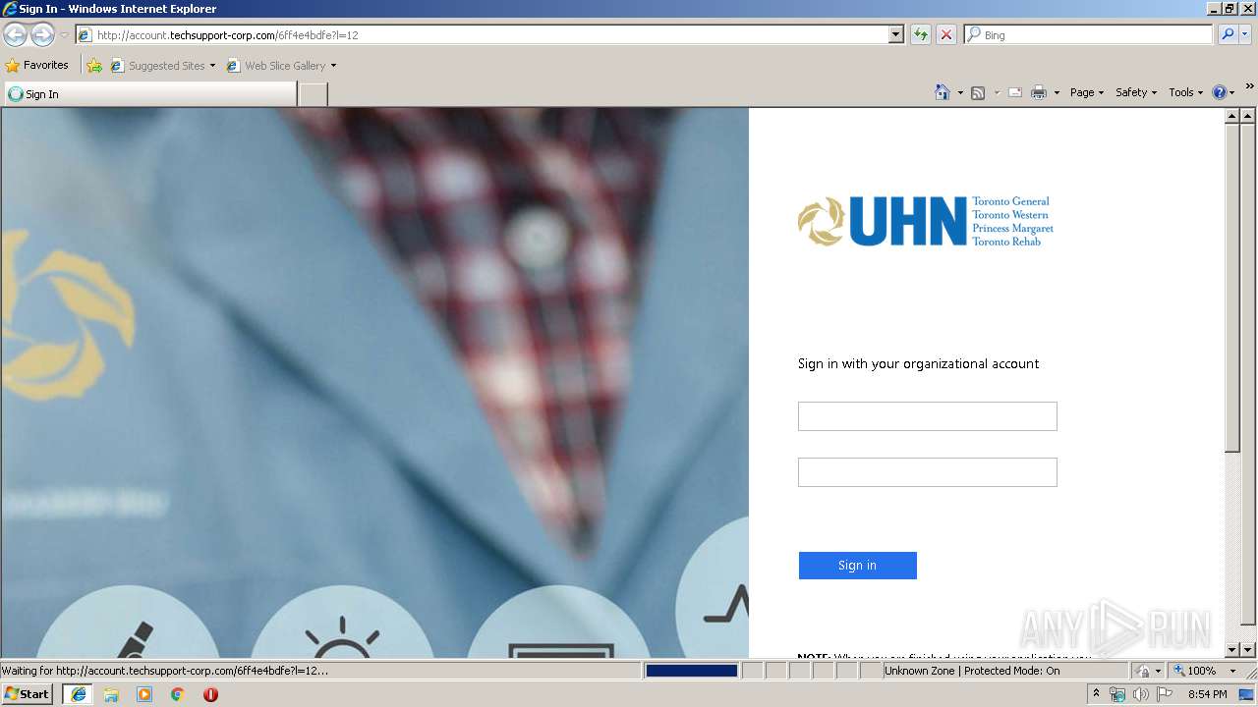The height and width of the screenshot is (707, 1258).
Task: Click the network tray icon
Action: pos(1117,694)
